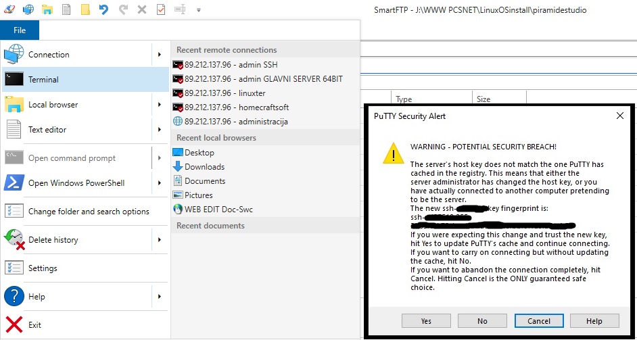Click the grey X delete icon in toolbar
637x340 pixels.
pyautogui.click(x=142, y=9)
